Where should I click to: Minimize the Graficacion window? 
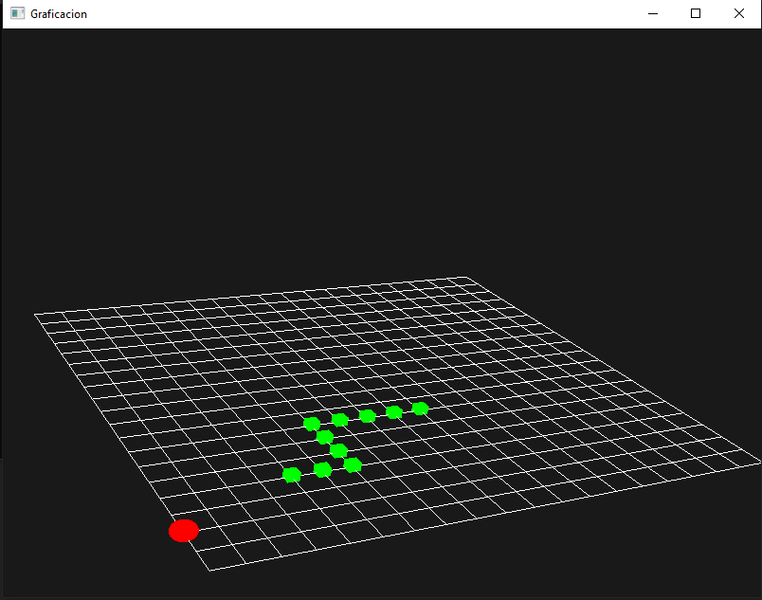coord(653,13)
